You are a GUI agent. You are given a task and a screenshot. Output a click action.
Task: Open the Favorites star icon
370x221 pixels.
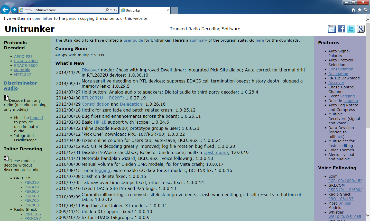point(359,10)
